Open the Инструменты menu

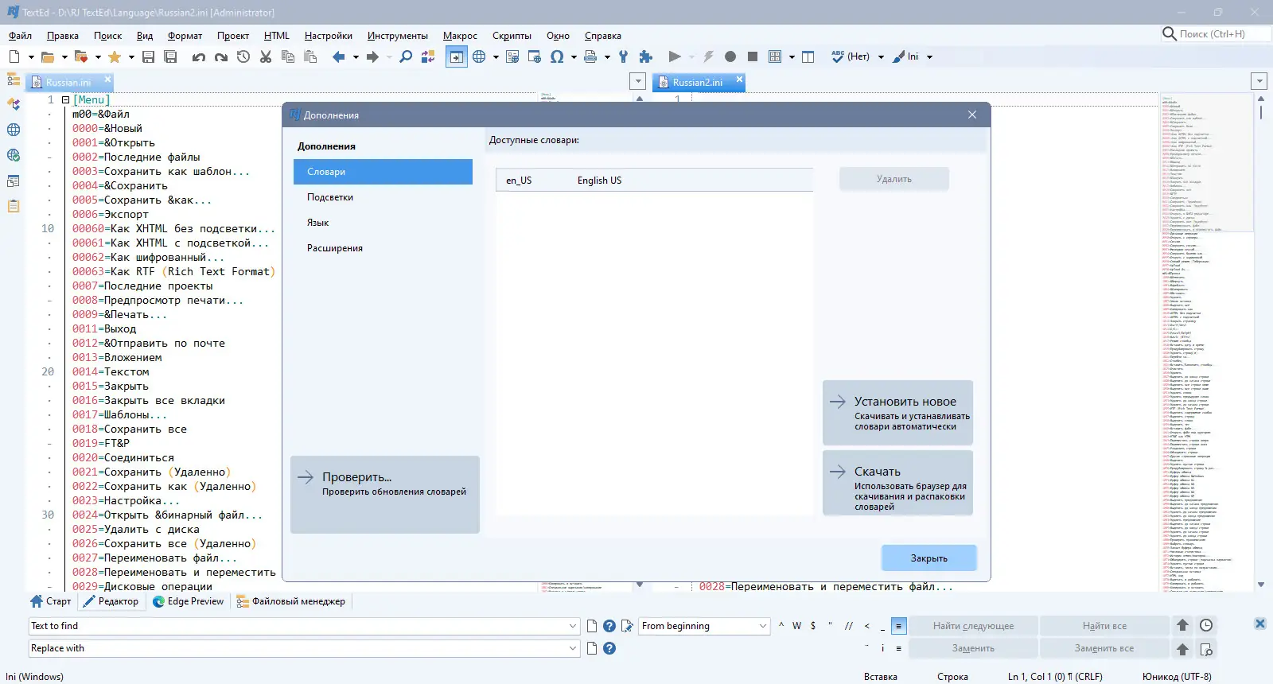(398, 36)
